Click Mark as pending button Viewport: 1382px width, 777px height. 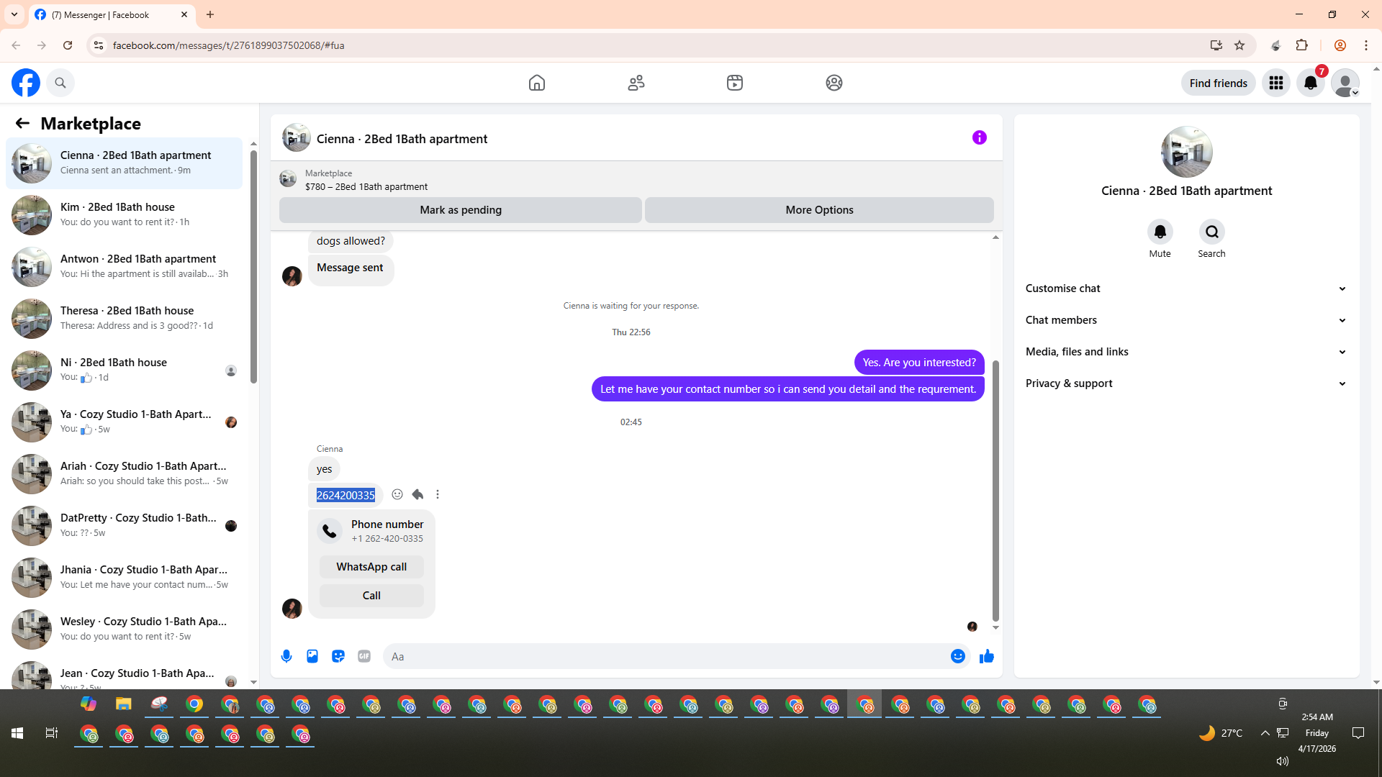[x=461, y=210]
